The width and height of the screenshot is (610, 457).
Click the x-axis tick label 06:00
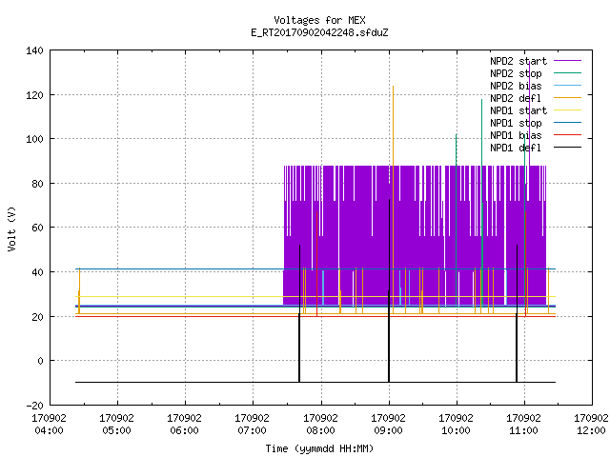[184, 430]
